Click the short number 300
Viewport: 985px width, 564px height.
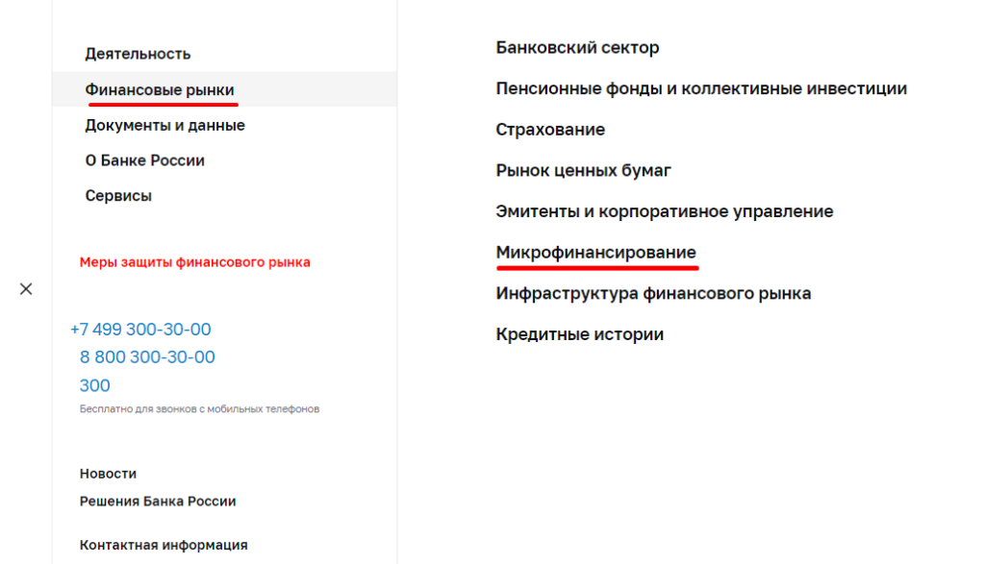click(94, 385)
